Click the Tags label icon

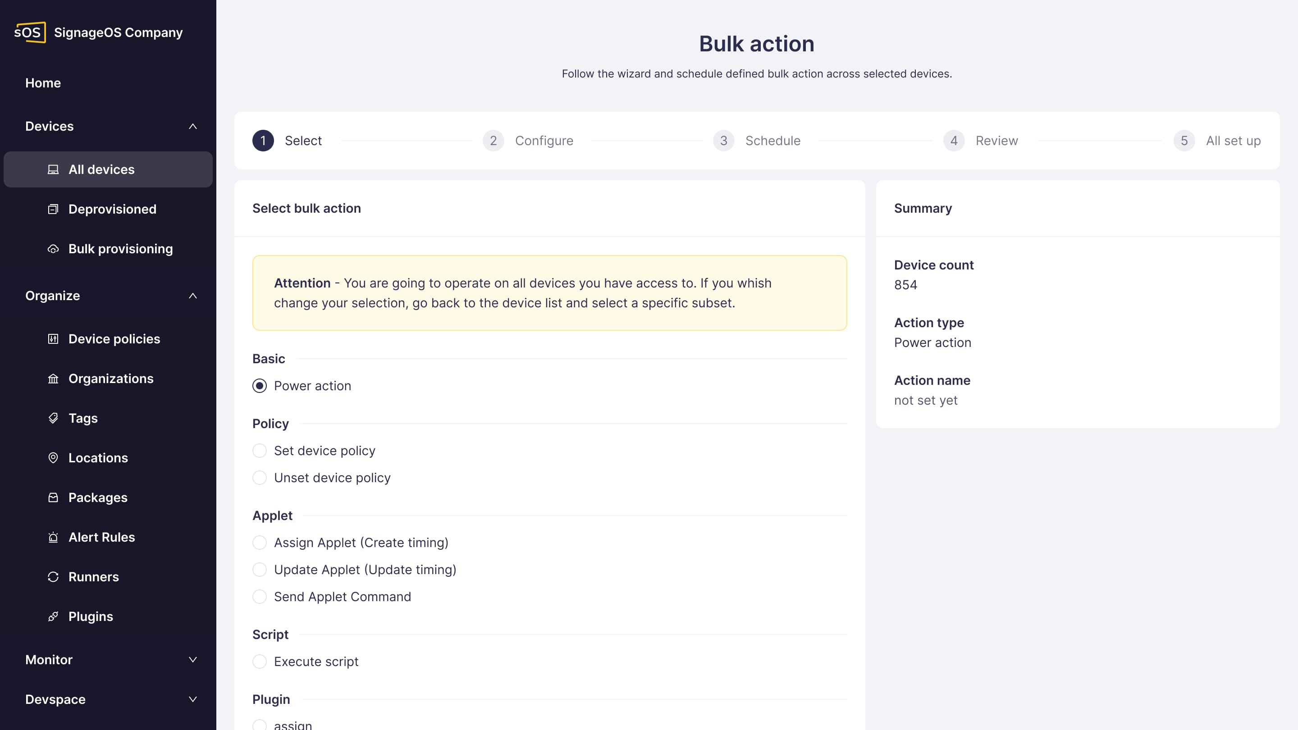coord(53,418)
